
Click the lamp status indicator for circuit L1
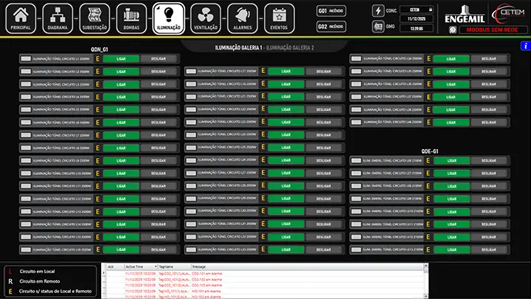[x=27, y=58]
